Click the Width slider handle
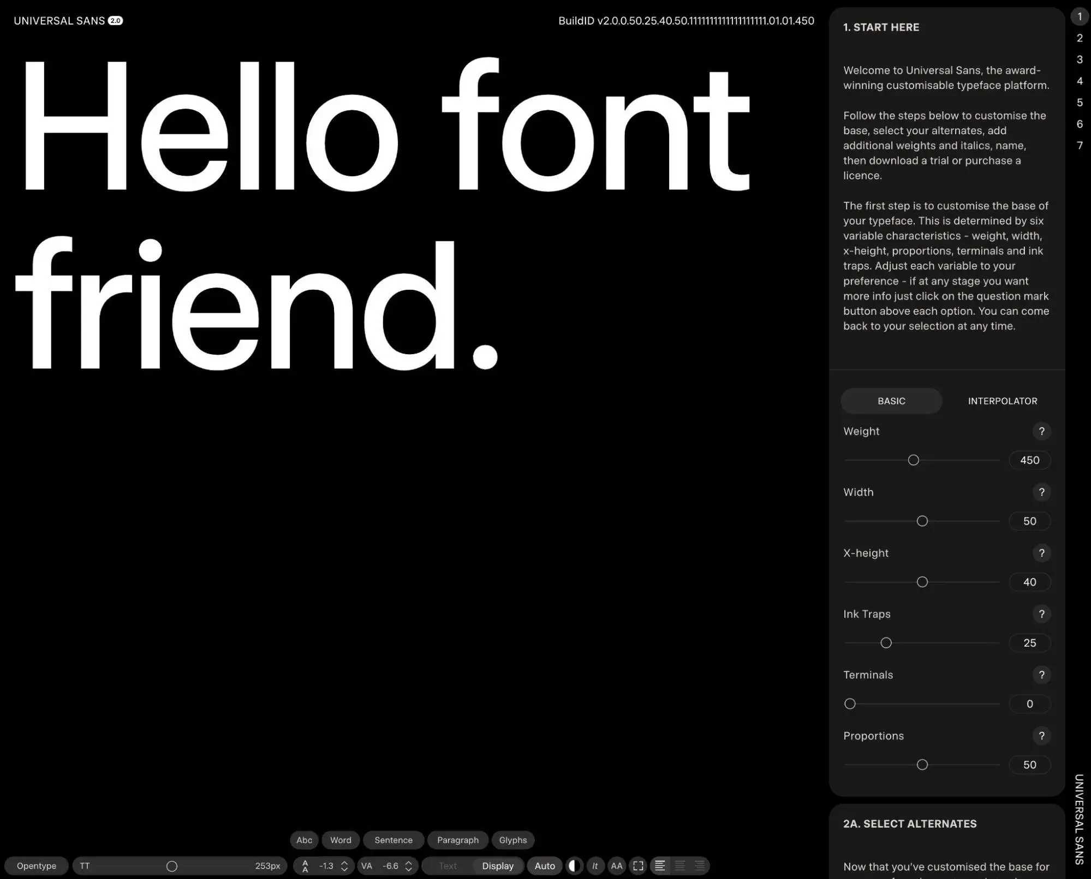Screen dimensions: 1091x879 coord(922,521)
